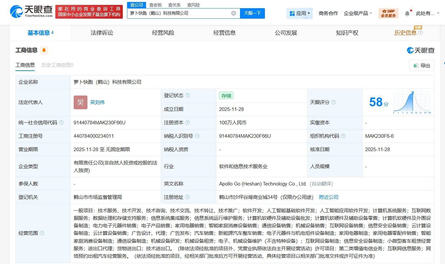Open the 应用 dropdown menu
This screenshot has width=445, height=264.
[299, 12]
